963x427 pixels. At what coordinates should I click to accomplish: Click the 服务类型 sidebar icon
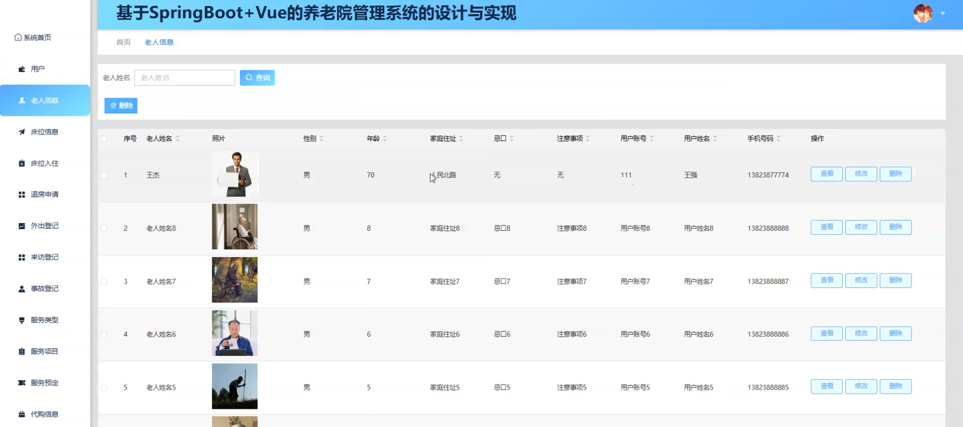(22, 320)
